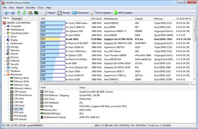Screen dimensions: 198x129
Task: Switch to the Favorites tab
Action: (17, 18)
